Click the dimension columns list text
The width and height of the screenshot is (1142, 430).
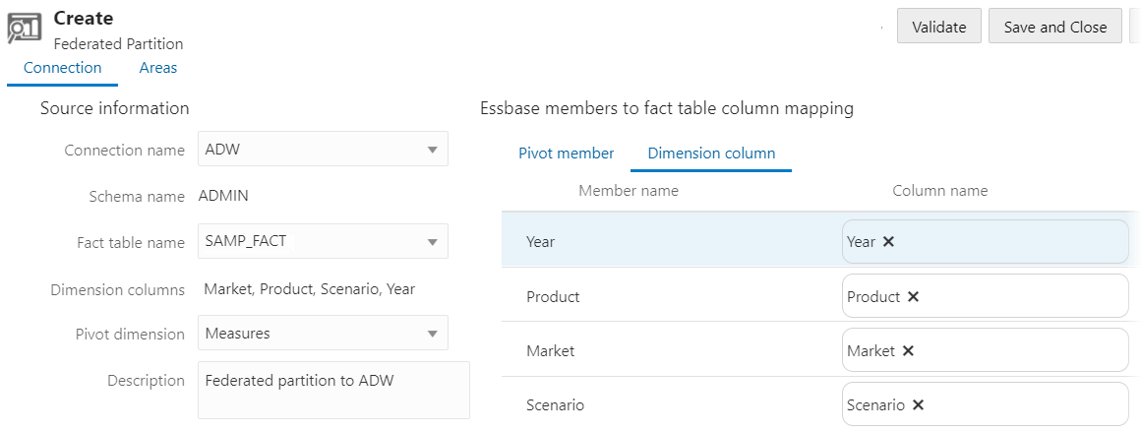(x=310, y=289)
